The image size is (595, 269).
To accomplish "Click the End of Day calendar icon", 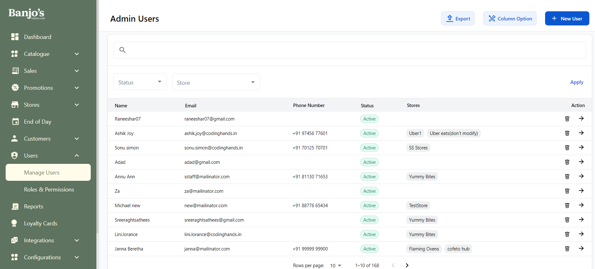I will [x=15, y=121].
